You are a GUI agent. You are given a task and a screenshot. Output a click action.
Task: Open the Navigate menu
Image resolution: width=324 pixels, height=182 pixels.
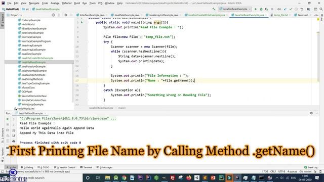tap(34, 3)
